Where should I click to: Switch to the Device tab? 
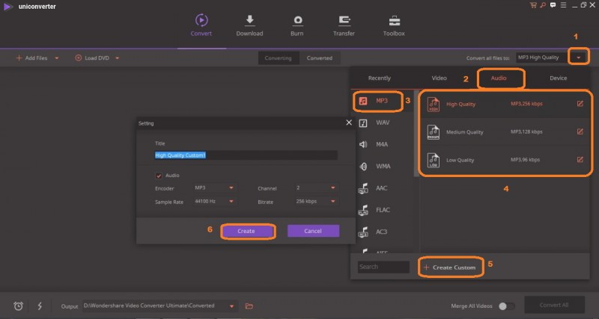pyautogui.click(x=558, y=78)
